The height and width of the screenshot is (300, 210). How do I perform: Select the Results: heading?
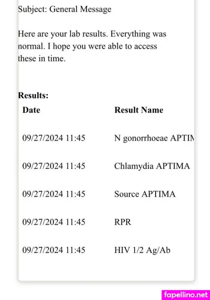33,95
